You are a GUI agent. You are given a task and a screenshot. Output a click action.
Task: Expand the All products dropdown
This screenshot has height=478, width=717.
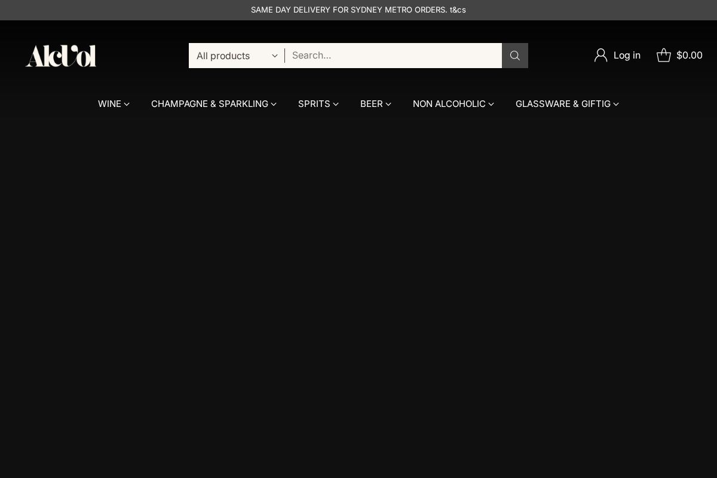tap(236, 56)
